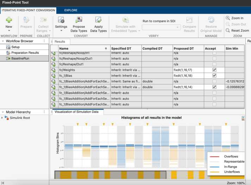Open Preparation Results in Workflow Browser
Image resolution: width=251 pixels, height=185 pixels.
coord(25,53)
